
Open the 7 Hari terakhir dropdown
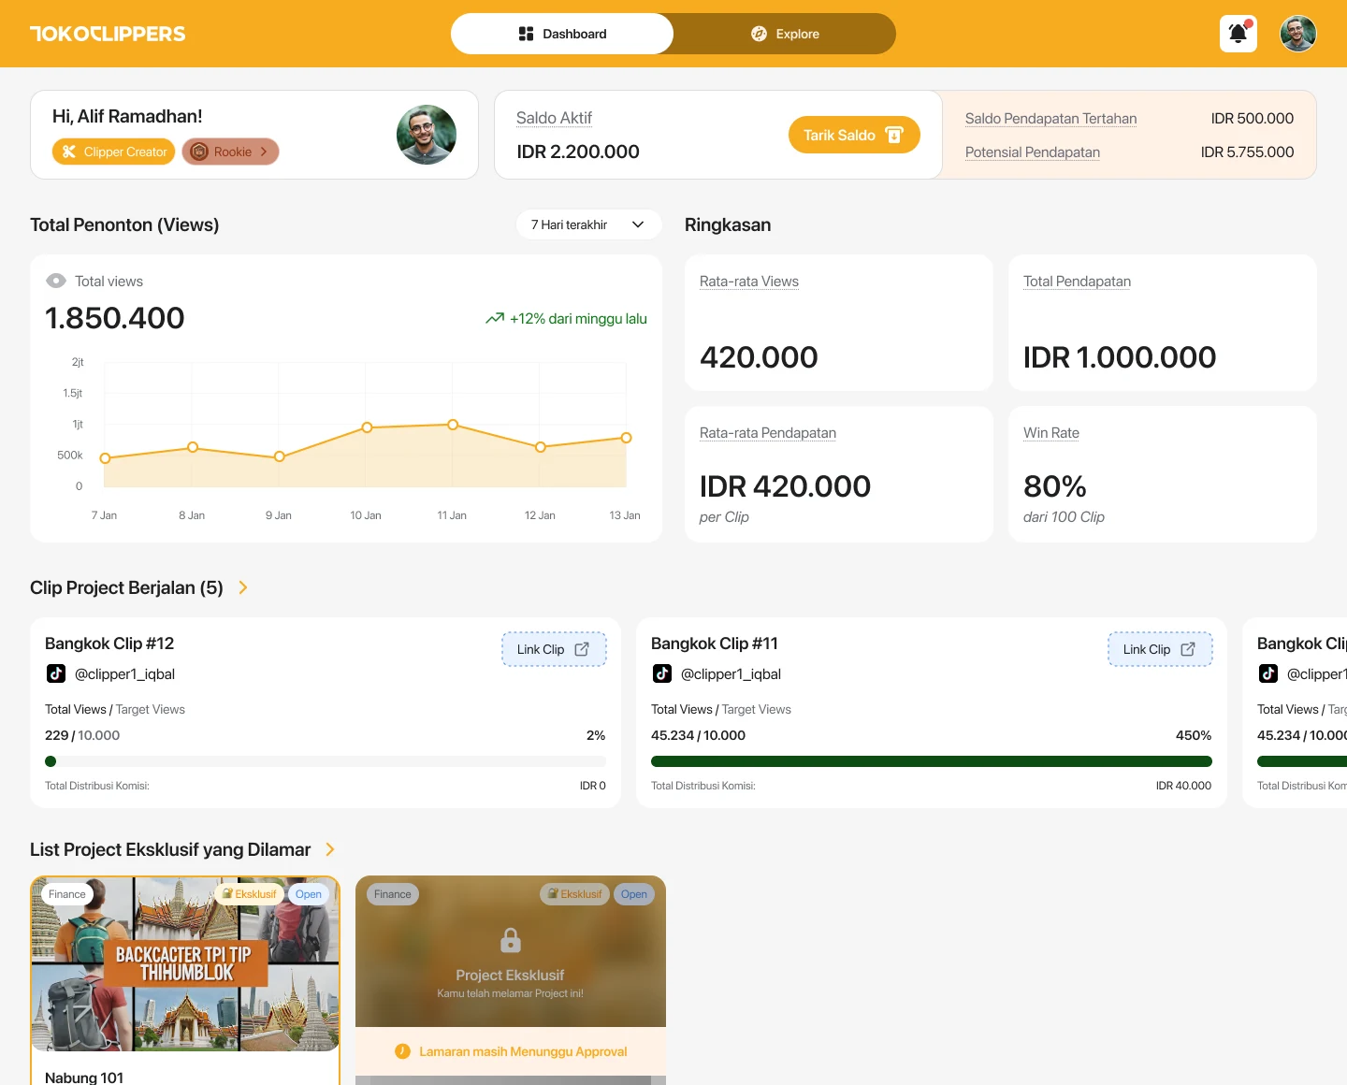[589, 224]
